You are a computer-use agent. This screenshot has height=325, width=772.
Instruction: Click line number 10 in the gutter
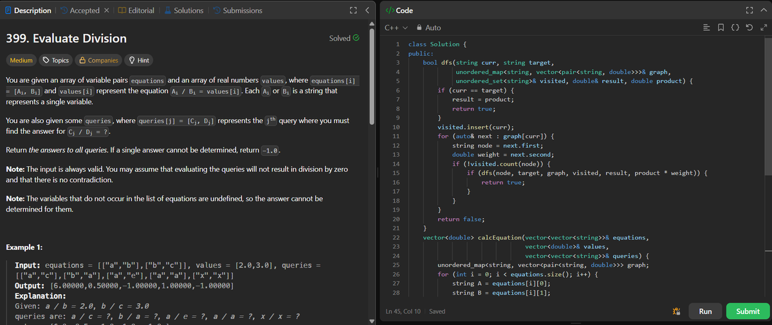[396, 127]
